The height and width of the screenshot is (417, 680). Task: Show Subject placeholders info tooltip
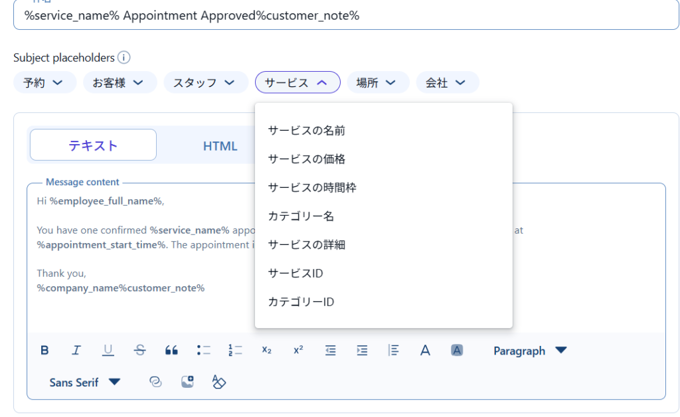click(x=124, y=58)
